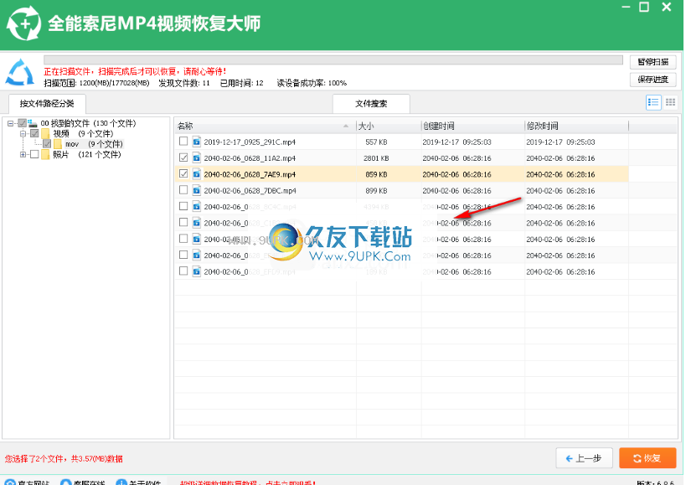Click size cell 2801 KB

tap(376, 157)
